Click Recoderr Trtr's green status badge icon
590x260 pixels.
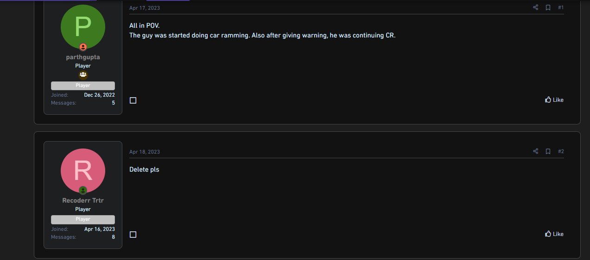83,190
